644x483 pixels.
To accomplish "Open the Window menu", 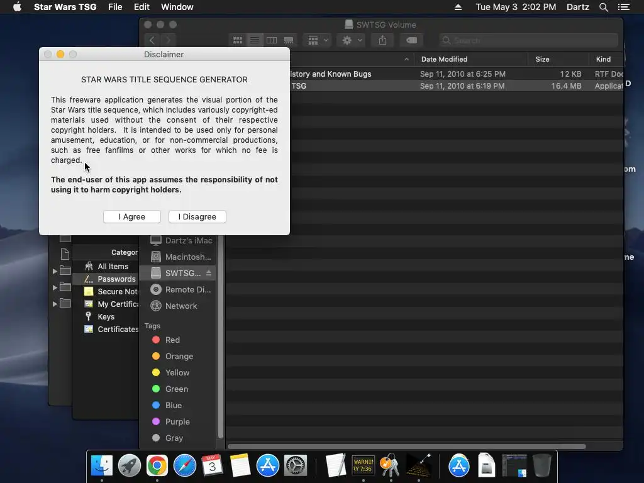I will click(x=177, y=7).
